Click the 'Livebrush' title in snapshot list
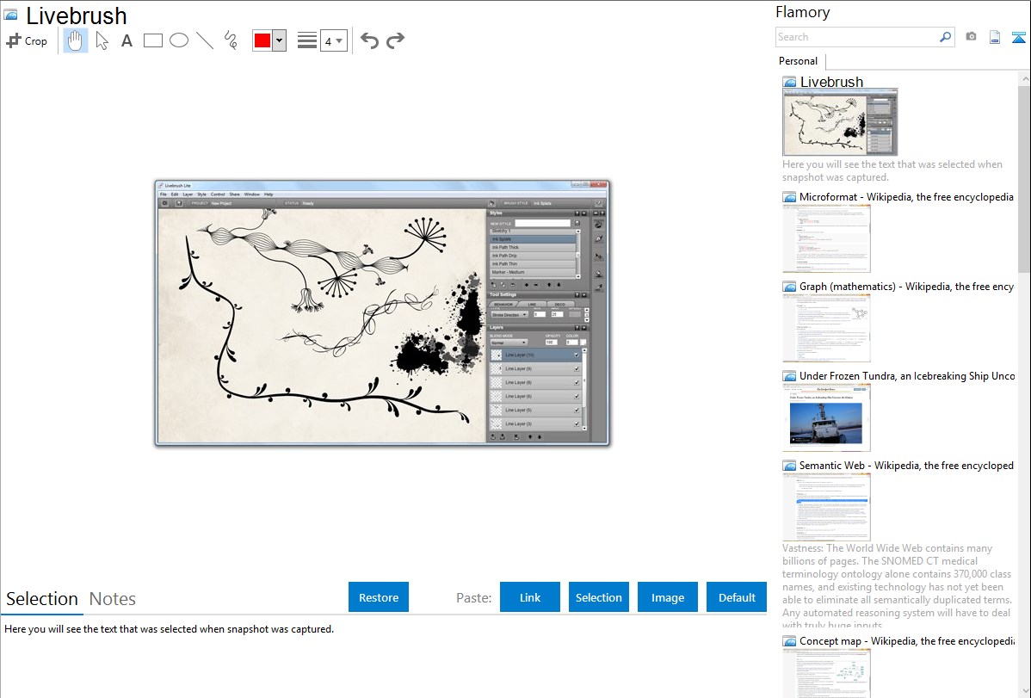Screen dimensions: 1031x698 (x=831, y=83)
